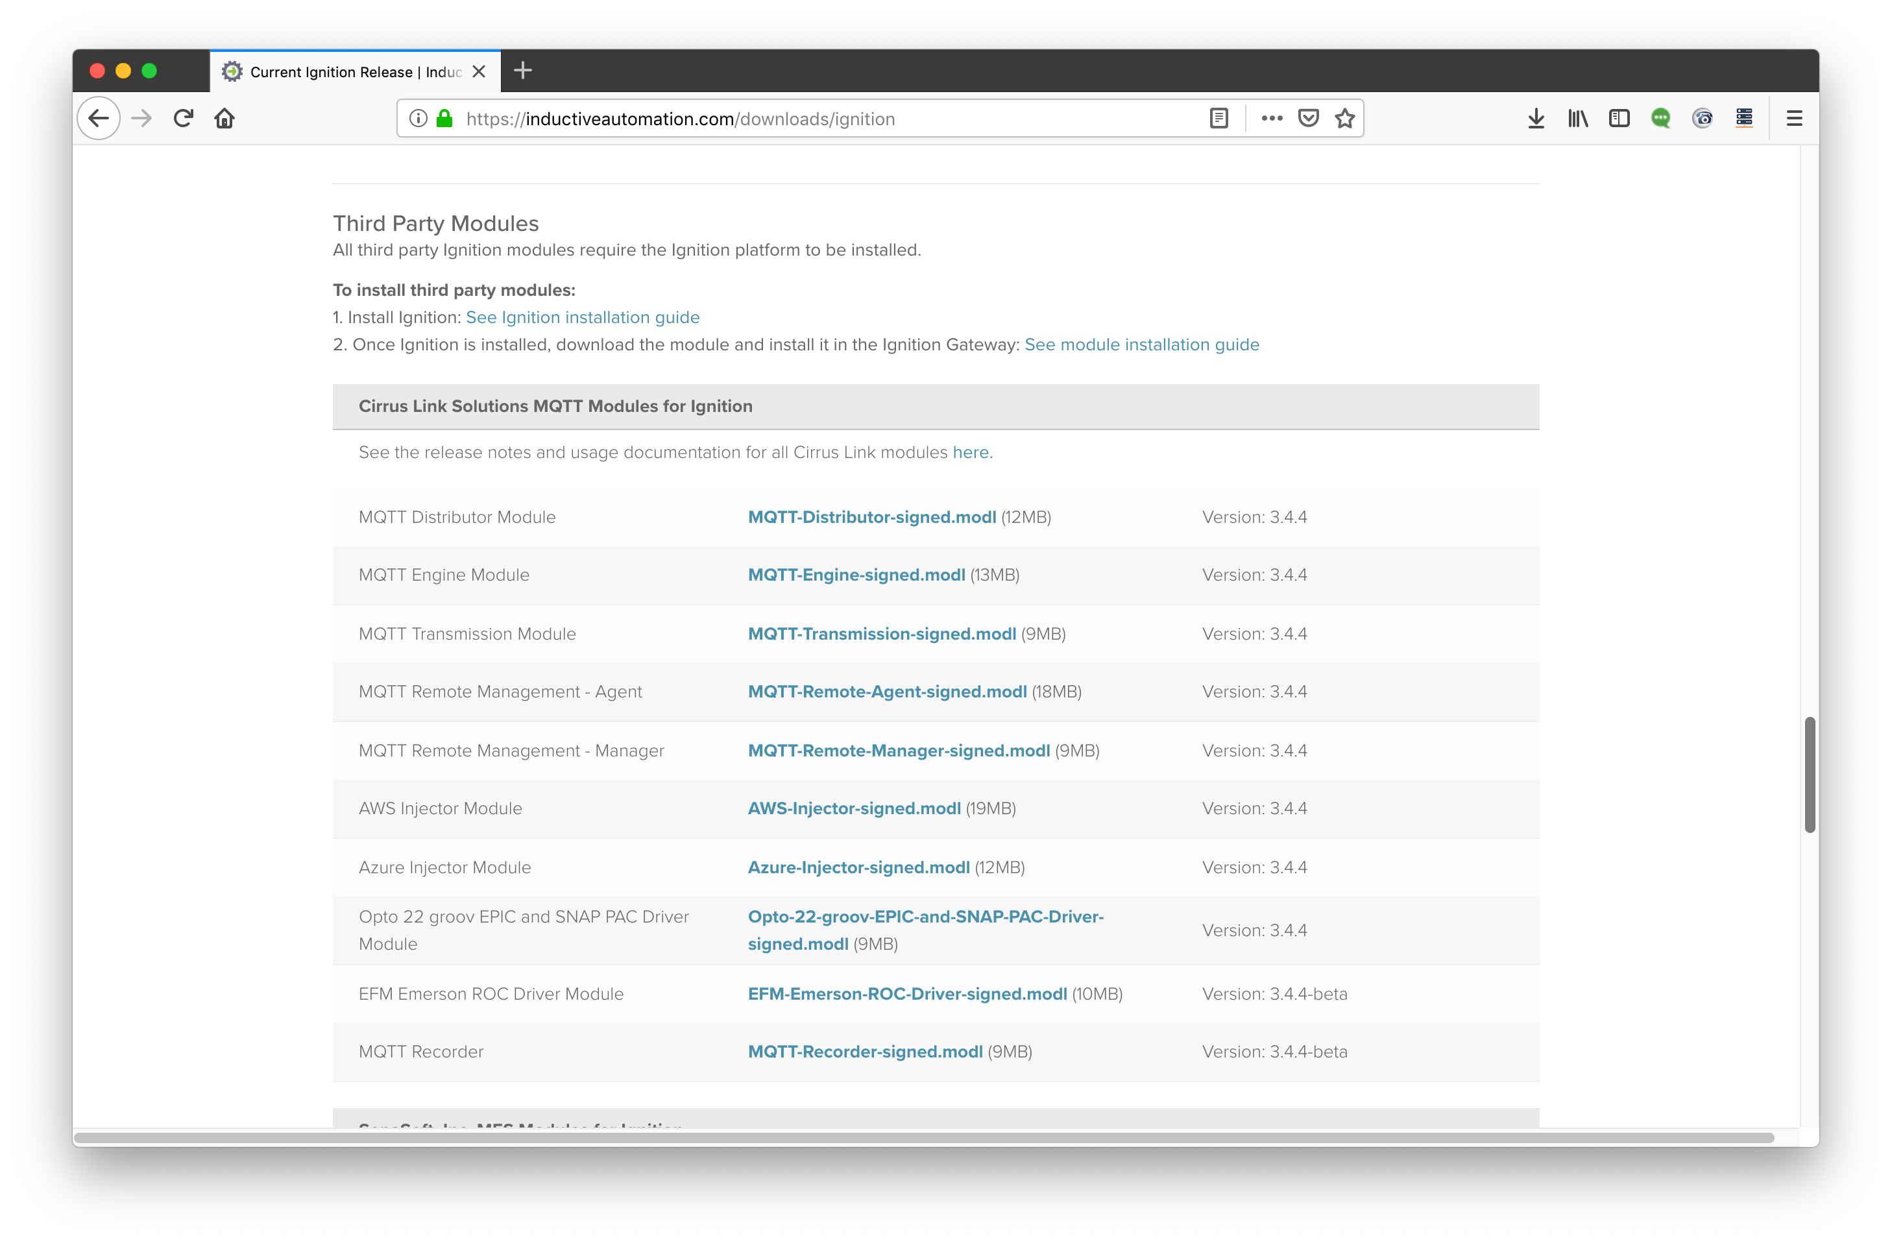The width and height of the screenshot is (1892, 1243).
Task: Open the Library bookshelf icon
Action: [1578, 119]
